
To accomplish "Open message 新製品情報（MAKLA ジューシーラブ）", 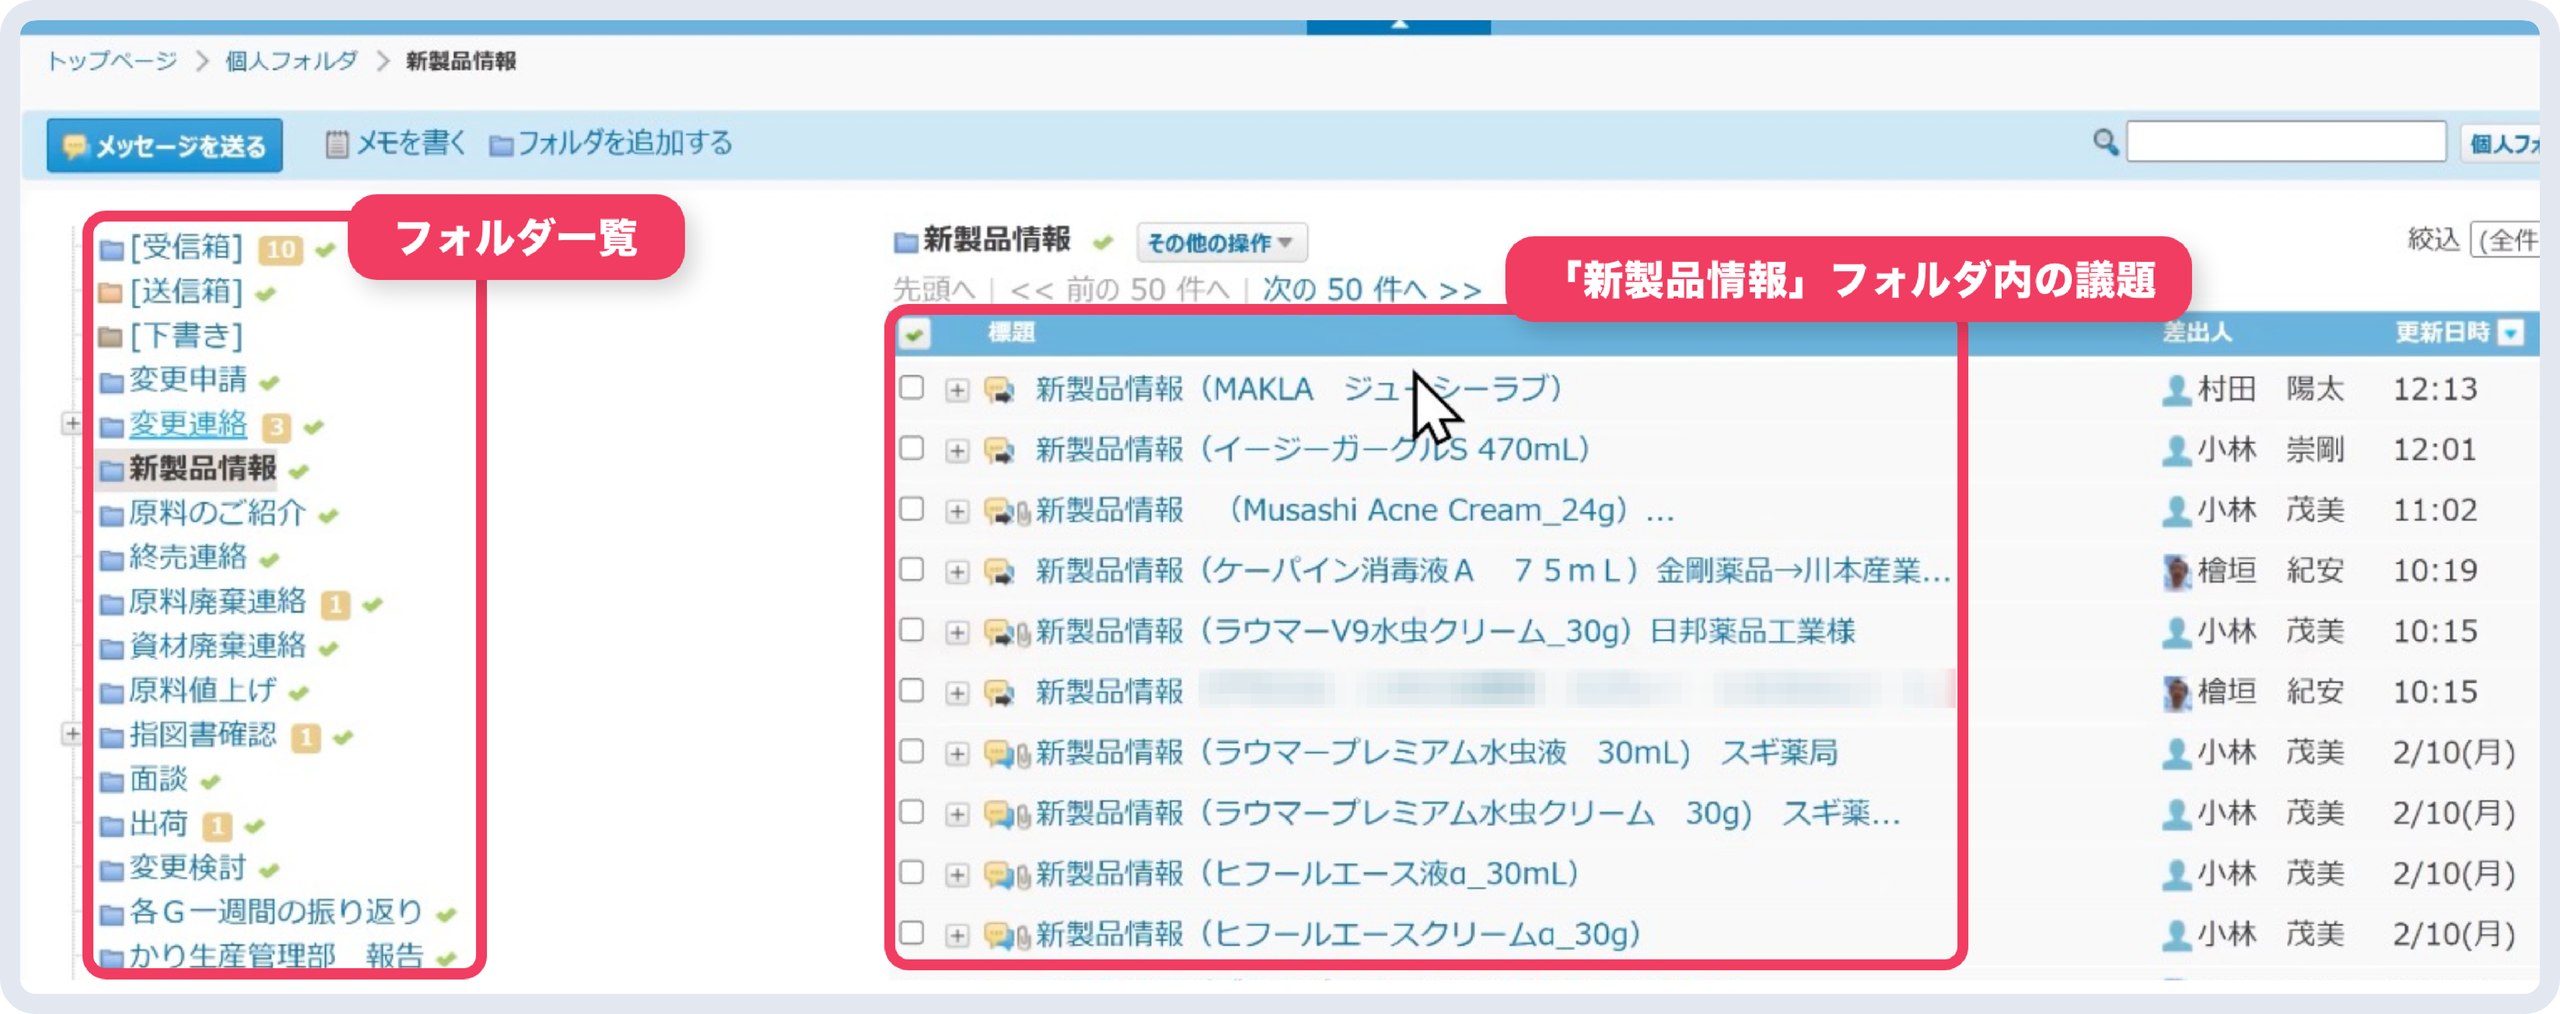I will 1299,388.
